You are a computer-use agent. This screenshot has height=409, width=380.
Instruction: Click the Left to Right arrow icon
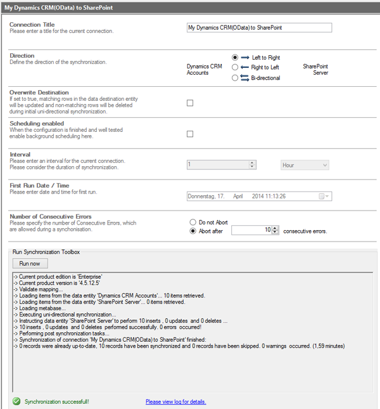[x=246, y=58]
